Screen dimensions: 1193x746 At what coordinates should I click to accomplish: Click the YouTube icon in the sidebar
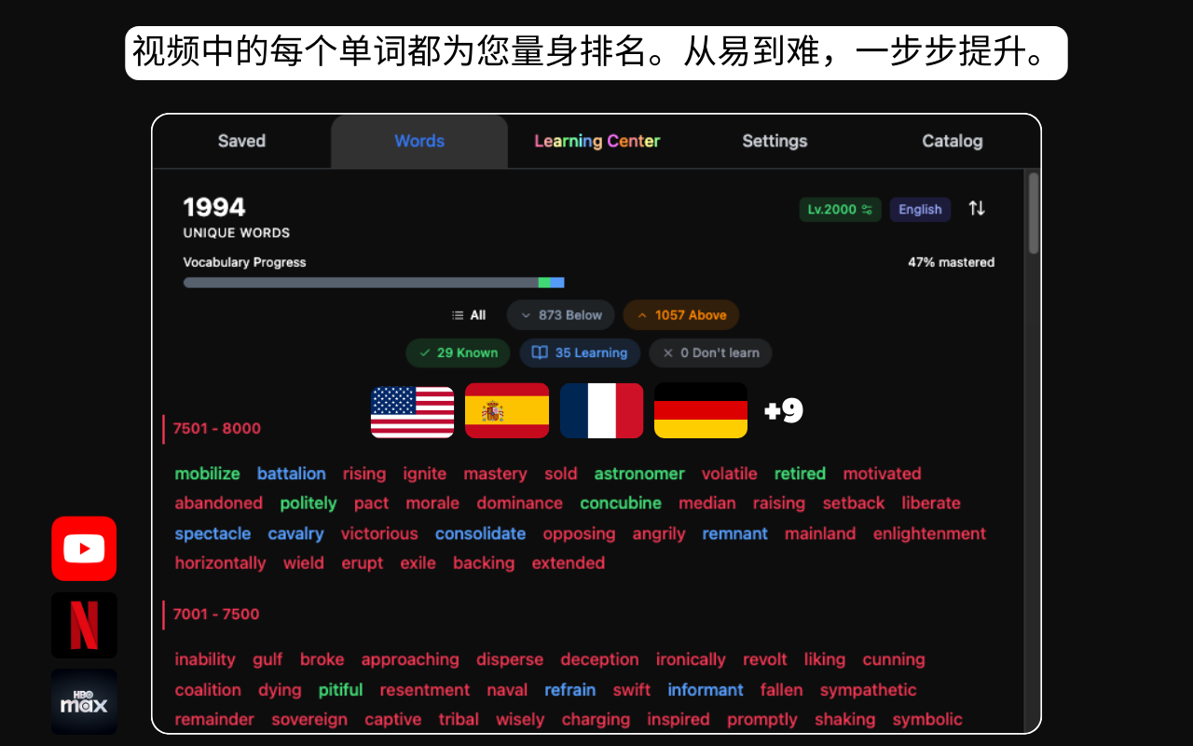(84, 548)
